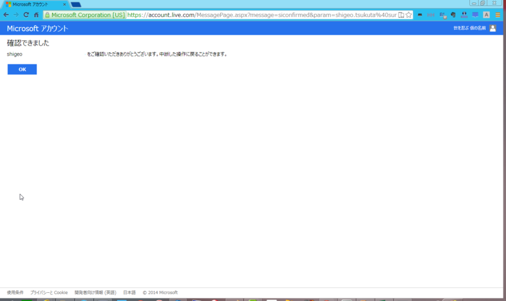This screenshot has width=506, height=301.
Task: Click the blue OK button
Action: (x=22, y=70)
